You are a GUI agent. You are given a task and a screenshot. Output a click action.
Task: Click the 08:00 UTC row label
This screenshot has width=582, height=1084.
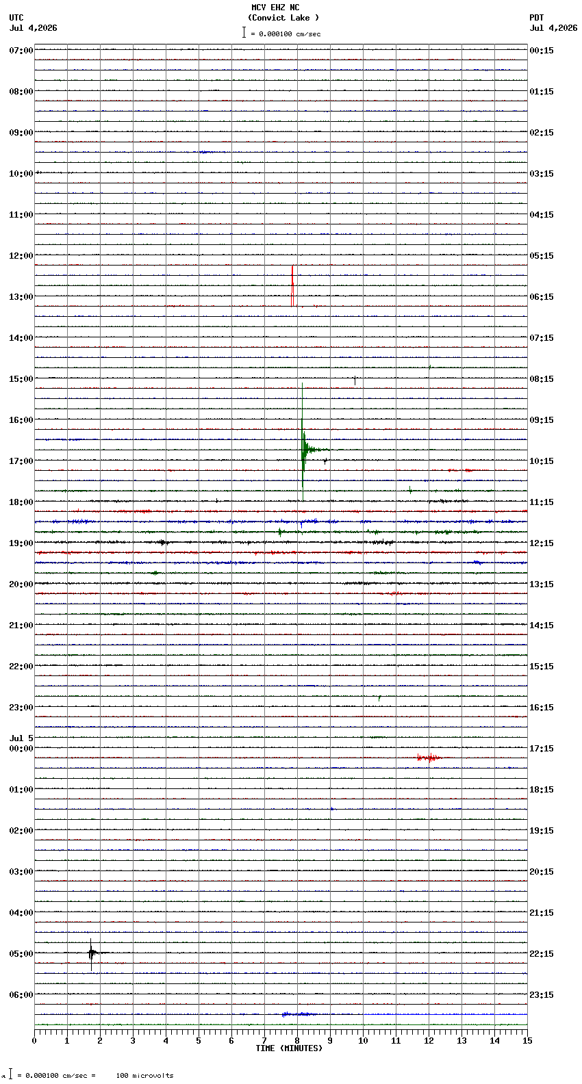[x=21, y=92]
